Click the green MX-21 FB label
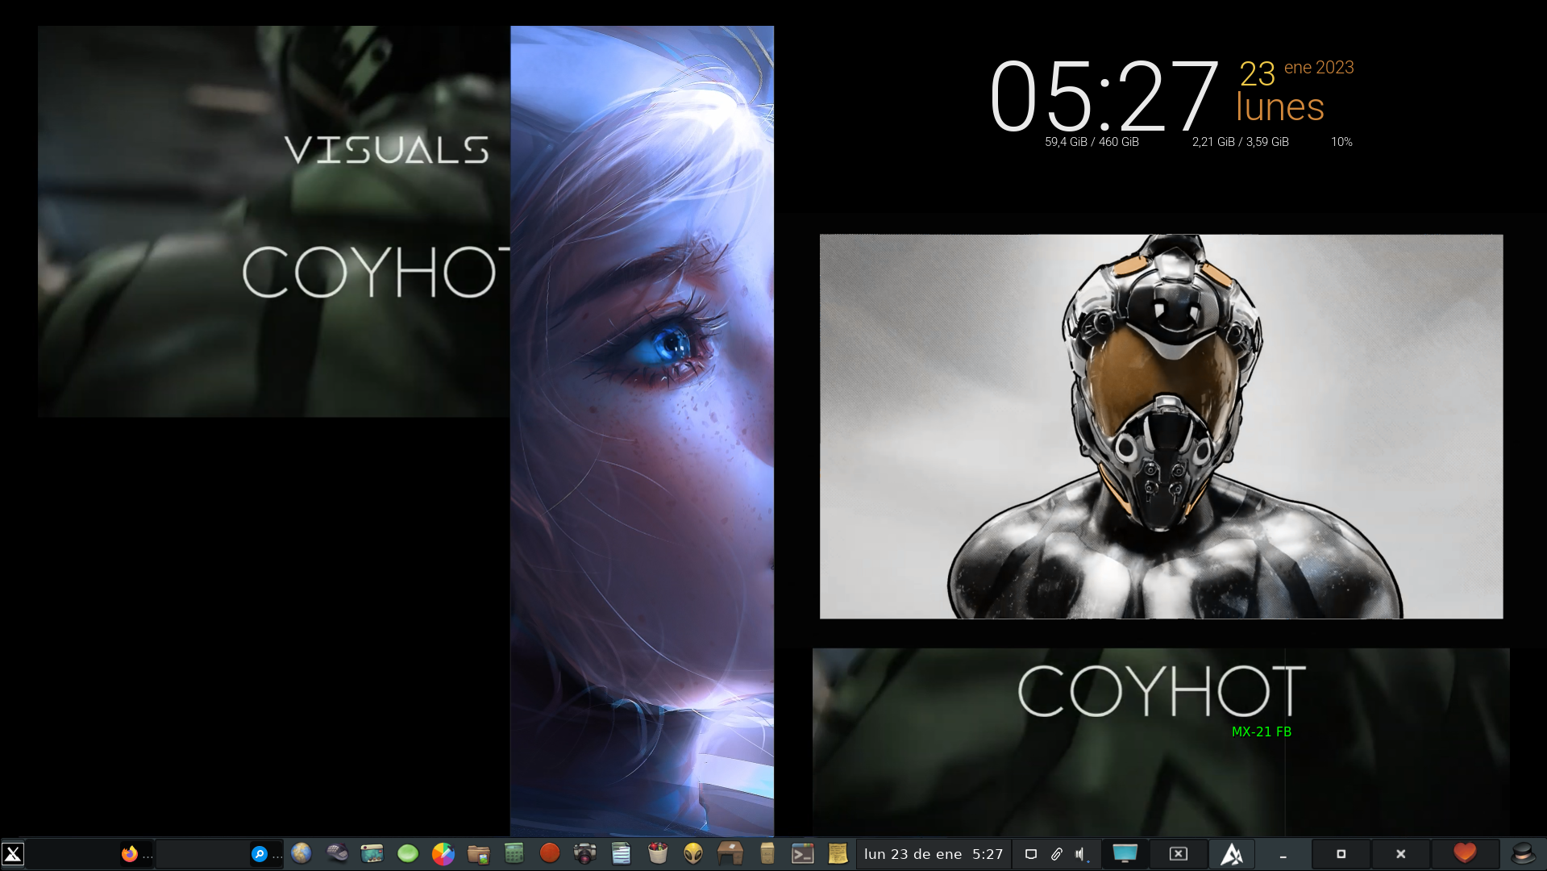This screenshot has height=871, width=1547. click(x=1262, y=732)
